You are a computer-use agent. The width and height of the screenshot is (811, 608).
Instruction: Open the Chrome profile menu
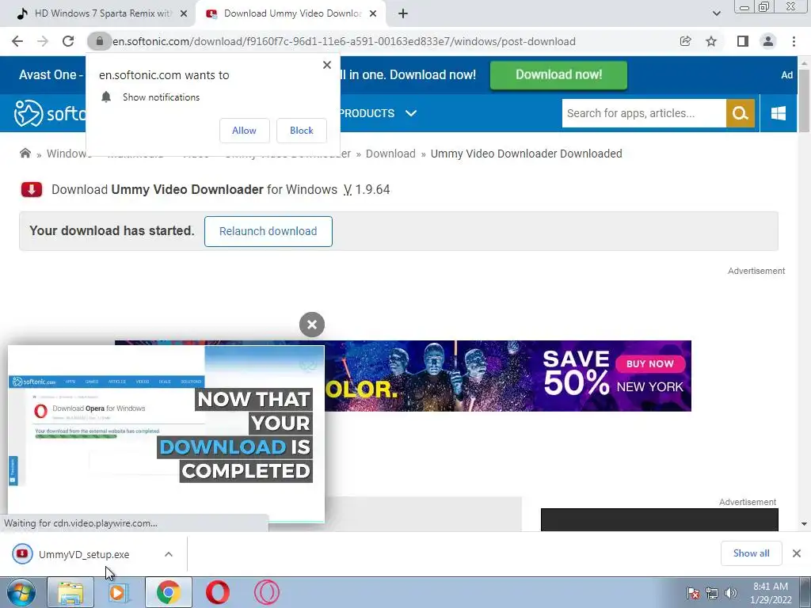768,41
